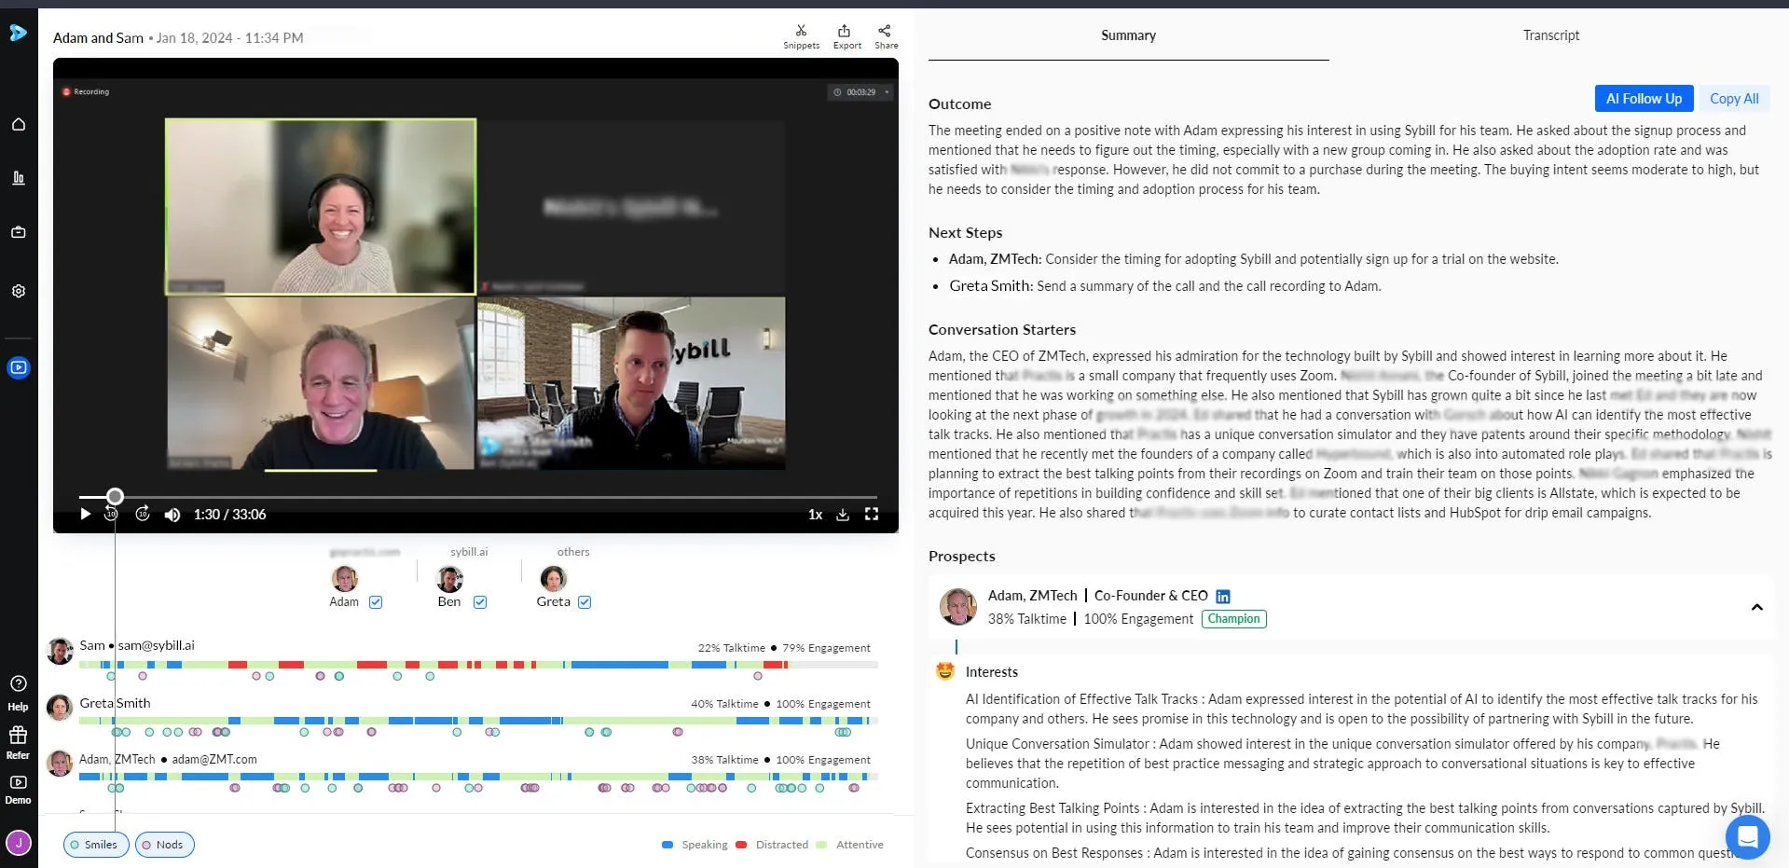Select the recordings play icon in sidebar
This screenshot has width=1789, height=868.
tap(19, 367)
